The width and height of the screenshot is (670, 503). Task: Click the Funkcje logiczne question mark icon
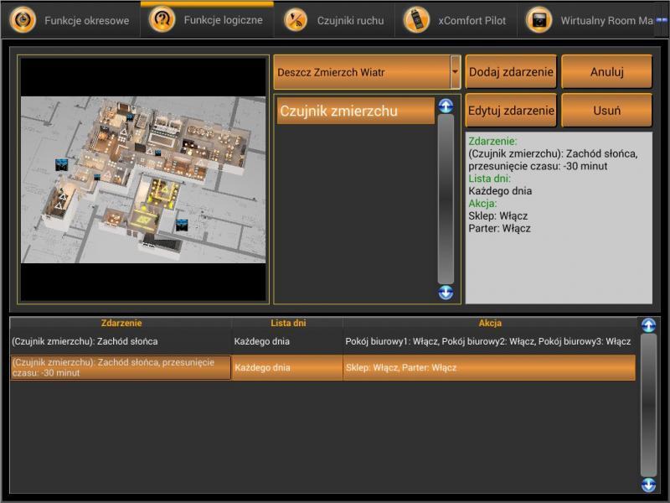click(162, 19)
